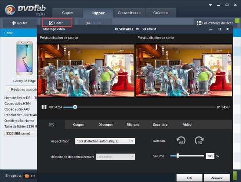Screen dimensions: 241x182
Task: Click the output preview video thumbnail
Action: tap(184, 70)
